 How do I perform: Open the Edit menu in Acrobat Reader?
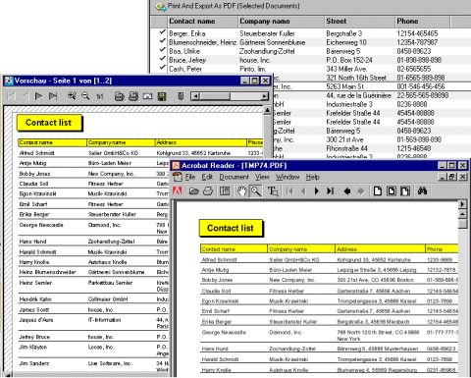click(207, 177)
